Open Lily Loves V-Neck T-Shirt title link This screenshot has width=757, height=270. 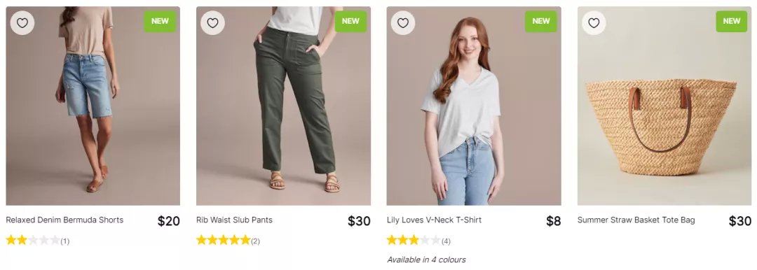click(x=434, y=220)
